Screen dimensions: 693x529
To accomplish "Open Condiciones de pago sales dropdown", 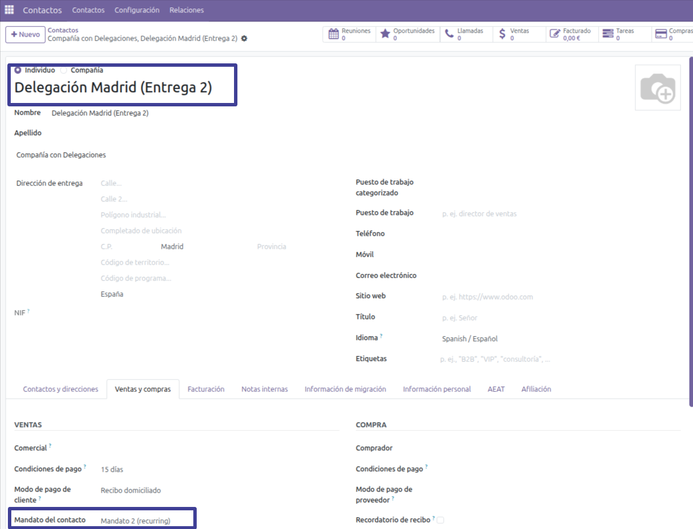I will 215,469.
